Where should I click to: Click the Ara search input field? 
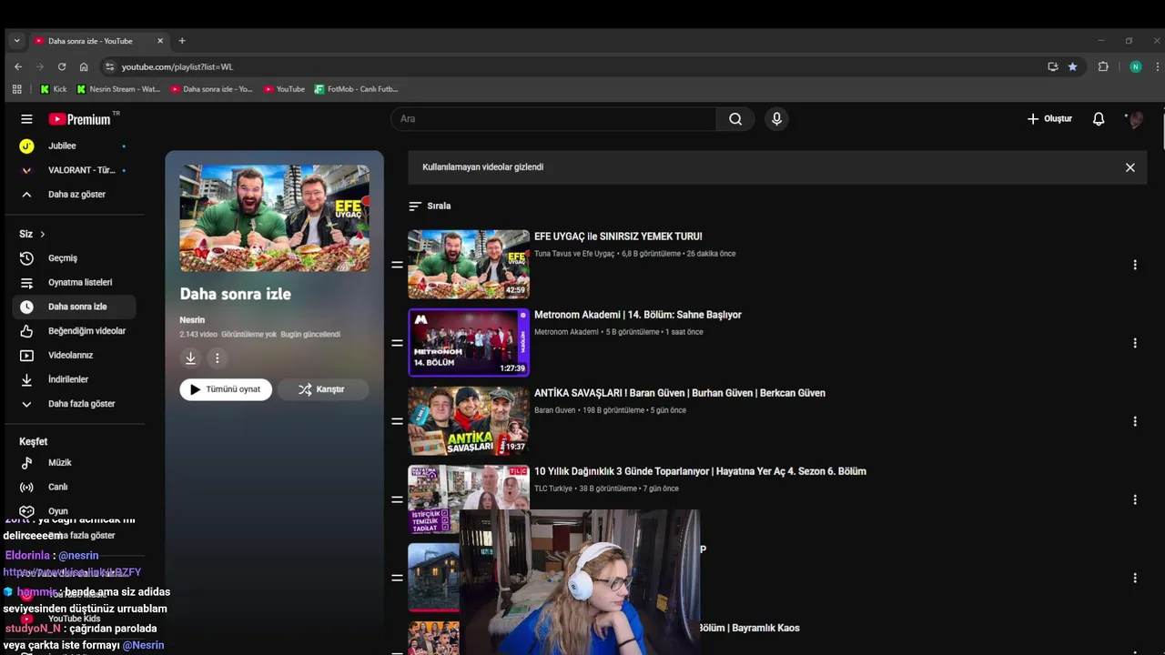click(x=553, y=119)
